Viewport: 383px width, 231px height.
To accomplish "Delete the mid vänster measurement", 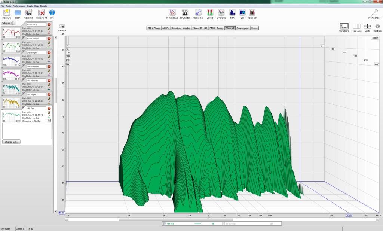I will pyautogui.click(x=49, y=80).
